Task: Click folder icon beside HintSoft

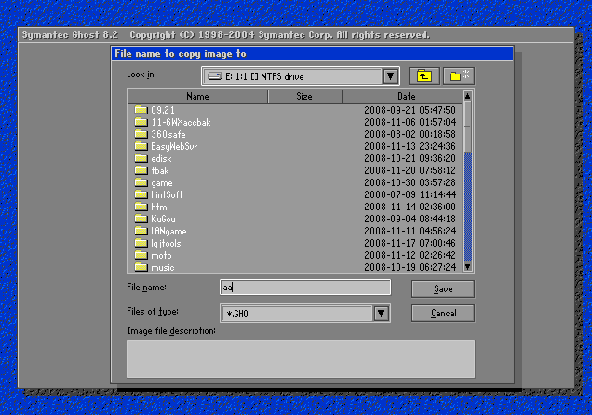Action: click(x=141, y=194)
